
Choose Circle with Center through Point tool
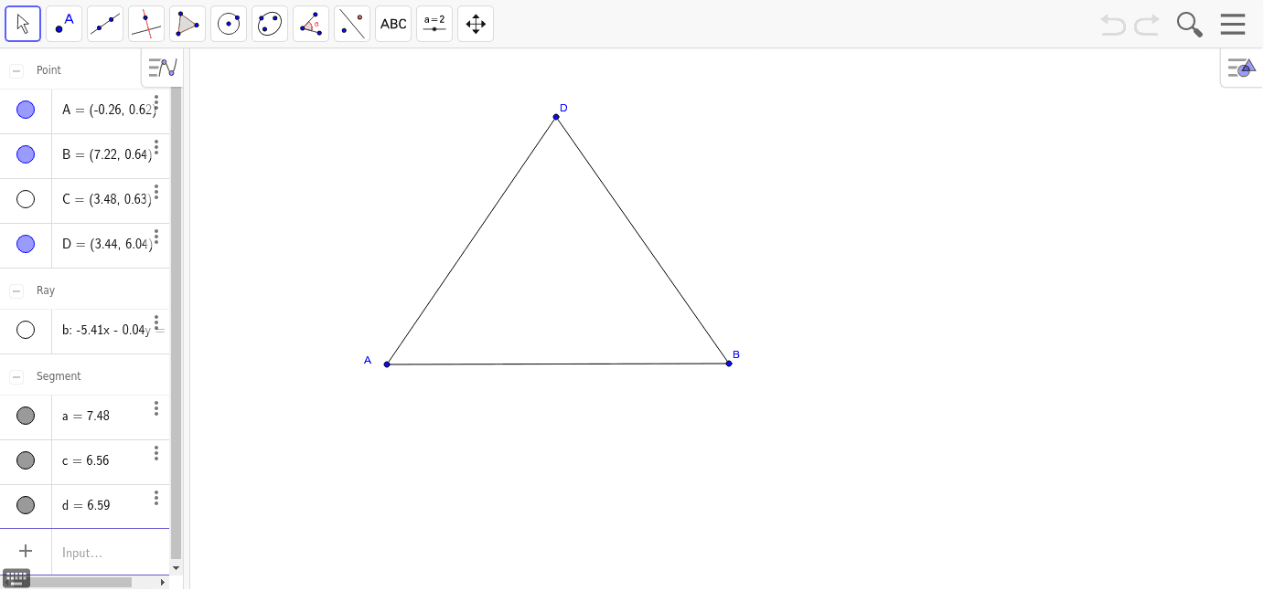[x=229, y=24]
